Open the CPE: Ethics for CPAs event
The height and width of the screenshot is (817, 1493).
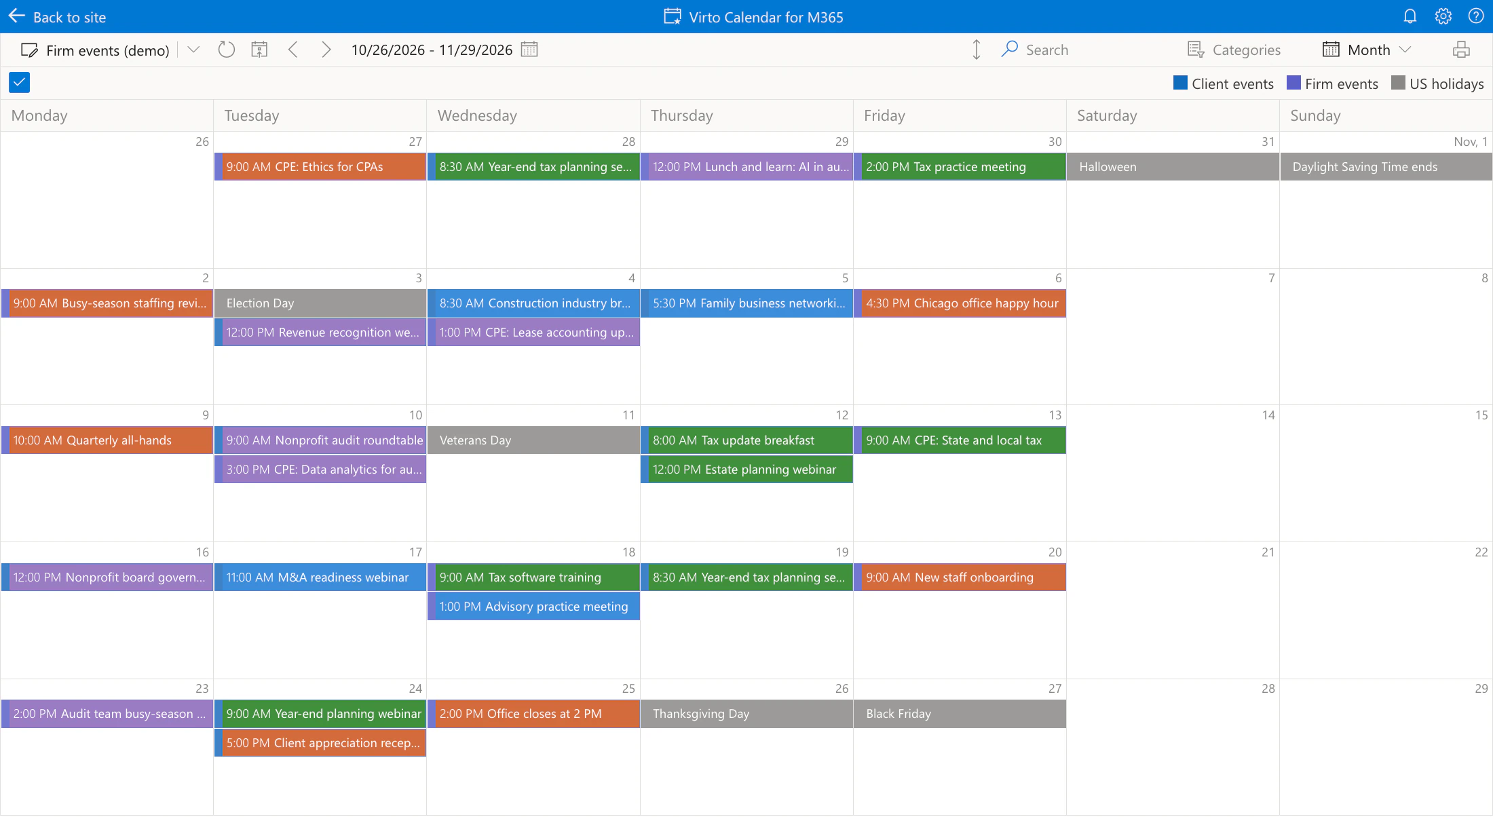click(x=320, y=167)
